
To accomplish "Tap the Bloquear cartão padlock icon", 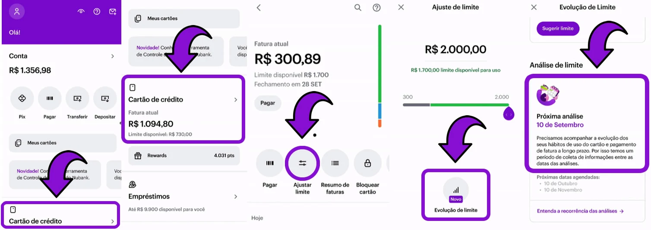I will point(368,163).
